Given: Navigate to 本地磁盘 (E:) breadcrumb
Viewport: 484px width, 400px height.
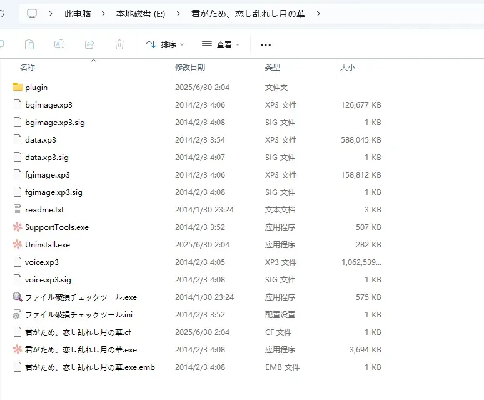Looking at the screenshot, I should pos(141,14).
